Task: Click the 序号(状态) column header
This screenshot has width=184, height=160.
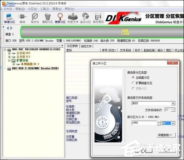Action: pyautogui.click(x=109, y=50)
